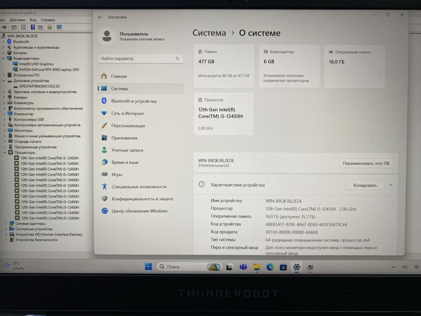Collapse Характеристики устройства section chevron
The width and height of the screenshot is (421, 316).
coord(391,185)
